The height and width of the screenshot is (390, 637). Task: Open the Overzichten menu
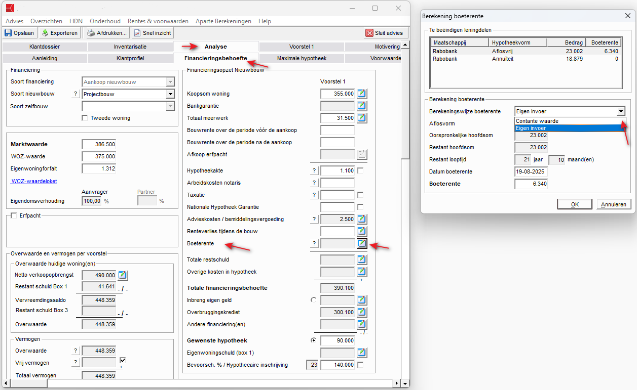tap(46, 21)
